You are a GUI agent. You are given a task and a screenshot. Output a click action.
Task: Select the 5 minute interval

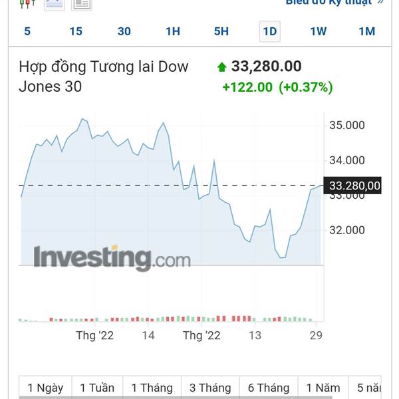(x=27, y=31)
